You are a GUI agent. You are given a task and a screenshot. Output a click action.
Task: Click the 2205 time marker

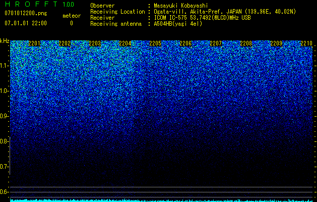(x=155, y=43)
